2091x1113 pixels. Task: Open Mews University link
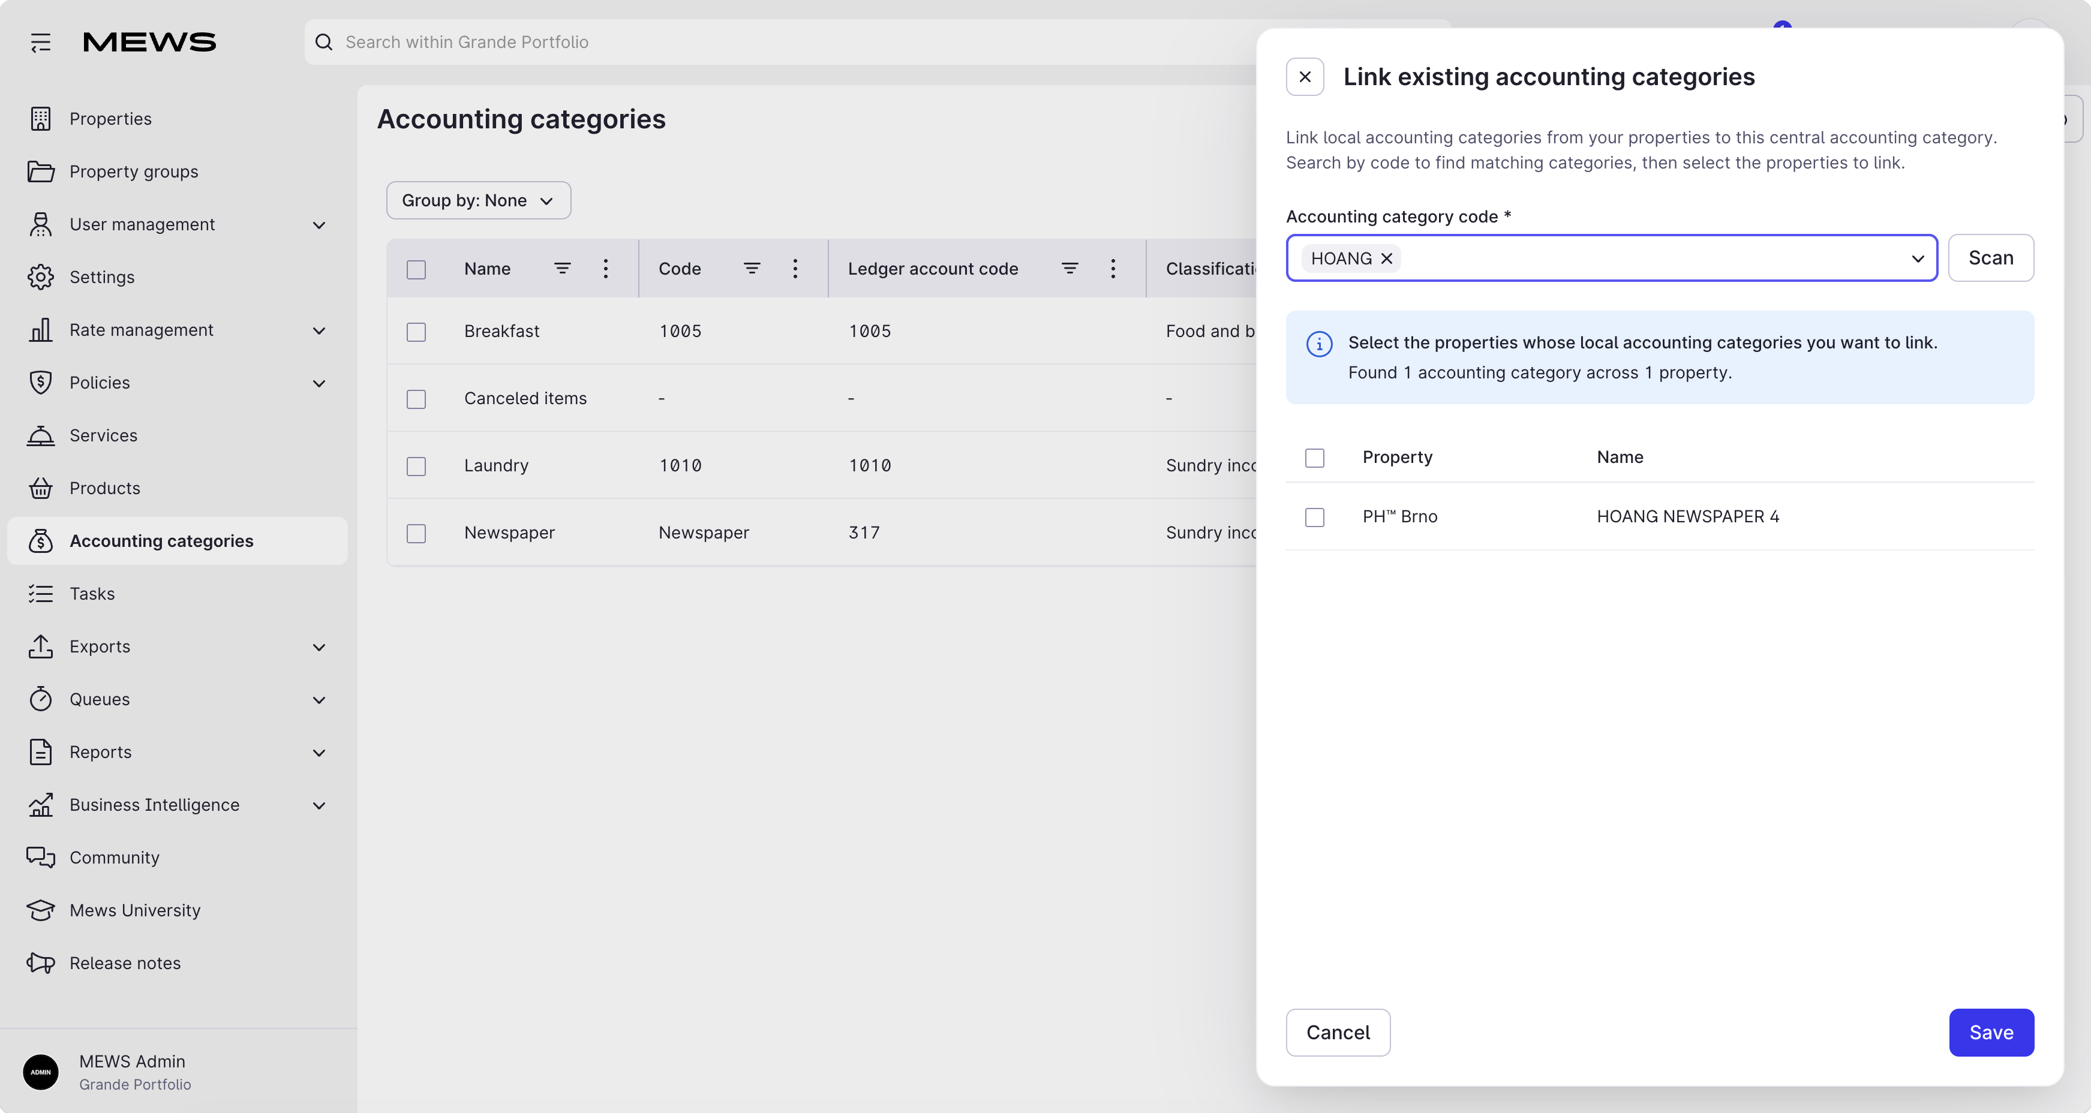pyautogui.click(x=177, y=909)
